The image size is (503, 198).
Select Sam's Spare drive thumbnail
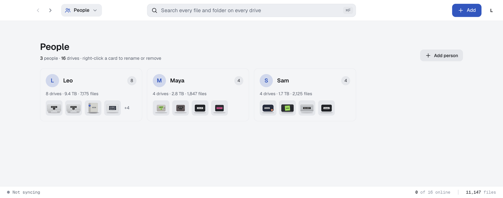tap(326, 108)
